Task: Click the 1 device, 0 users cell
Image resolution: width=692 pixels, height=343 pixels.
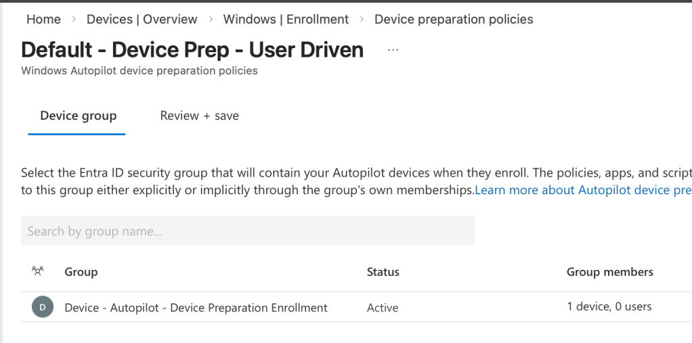Action: pos(609,307)
